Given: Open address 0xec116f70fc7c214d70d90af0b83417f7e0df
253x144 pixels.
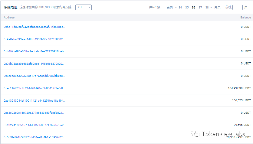Looking at the screenshot, I should click(x=34, y=88).
